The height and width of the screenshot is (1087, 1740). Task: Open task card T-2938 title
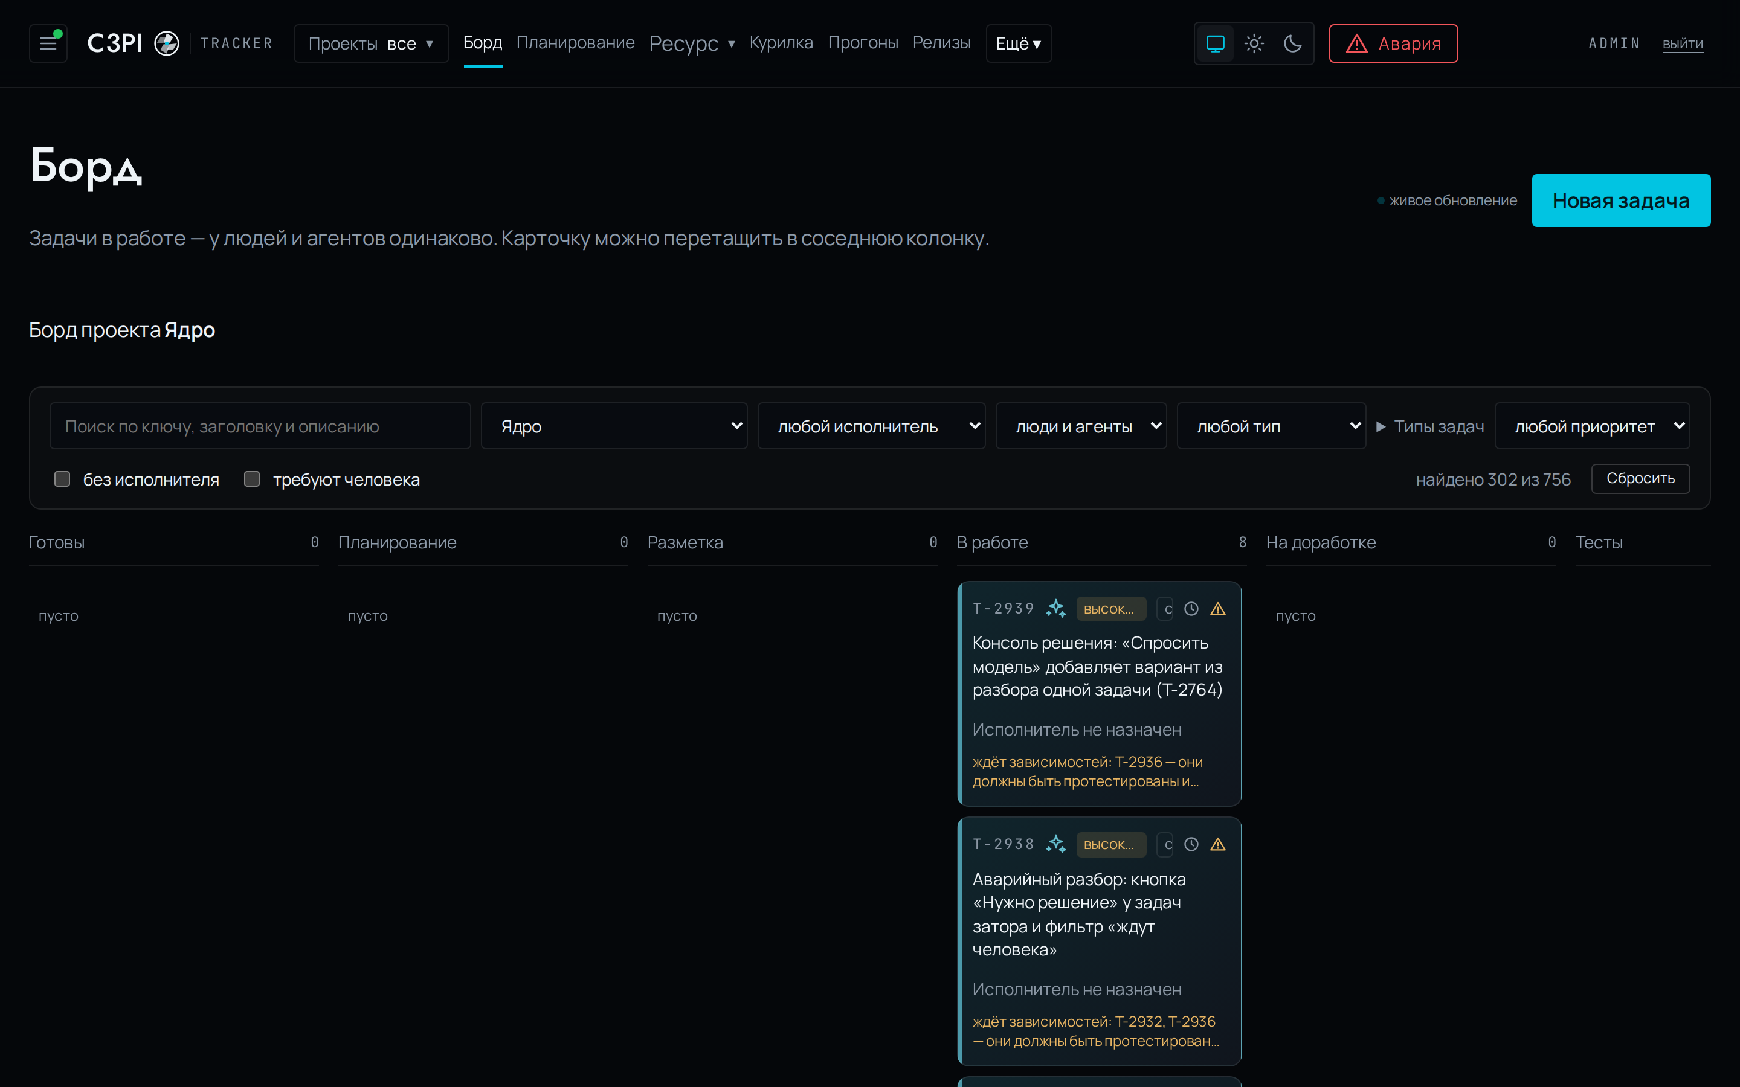(1079, 914)
